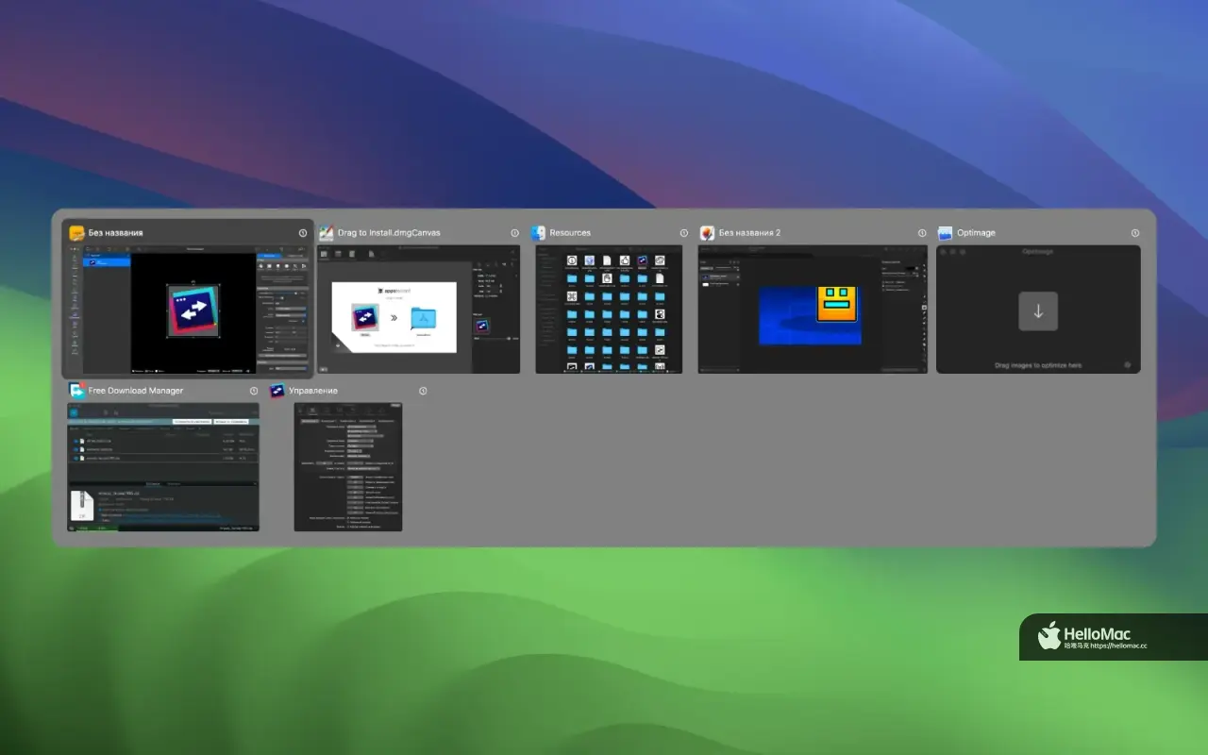Image resolution: width=1208 pixels, height=755 pixels.
Task: Click the Free Download Manager app icon
Action: [77, 390]
